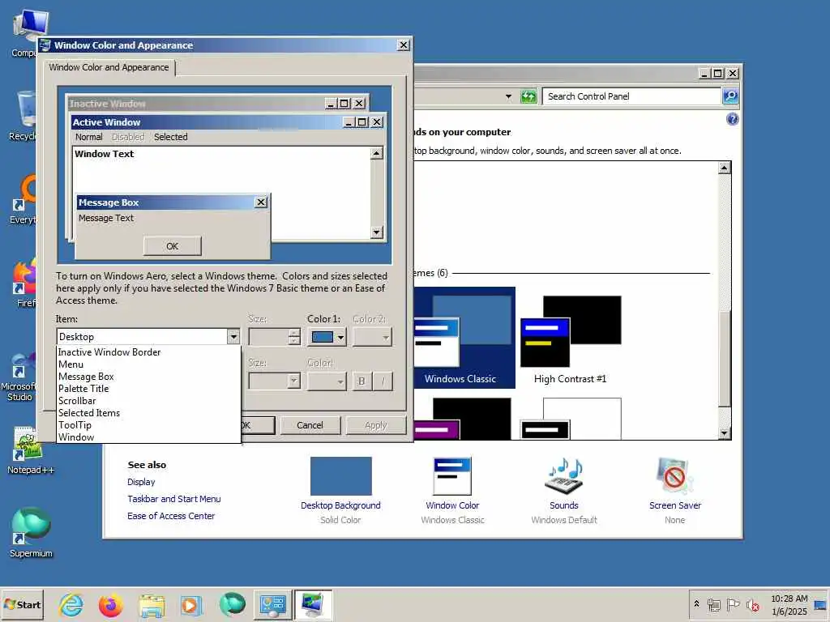Collapse the Item combo box arrow
The height and width of the screenshot is (622, 830).
coord(233,336)
